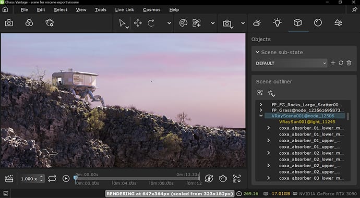This screenshot has height=198, width=360.
Task: Expand the coxa_absorber_02_lower node arrow
Action: pyautogui.click(x=268, y=153)
